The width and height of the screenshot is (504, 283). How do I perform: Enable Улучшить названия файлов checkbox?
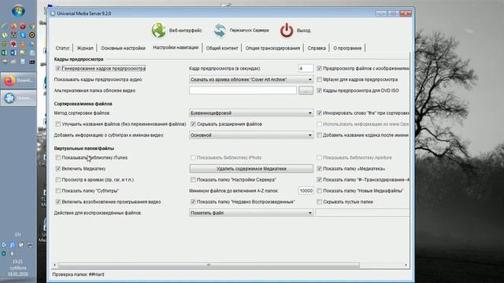point(58,124)
